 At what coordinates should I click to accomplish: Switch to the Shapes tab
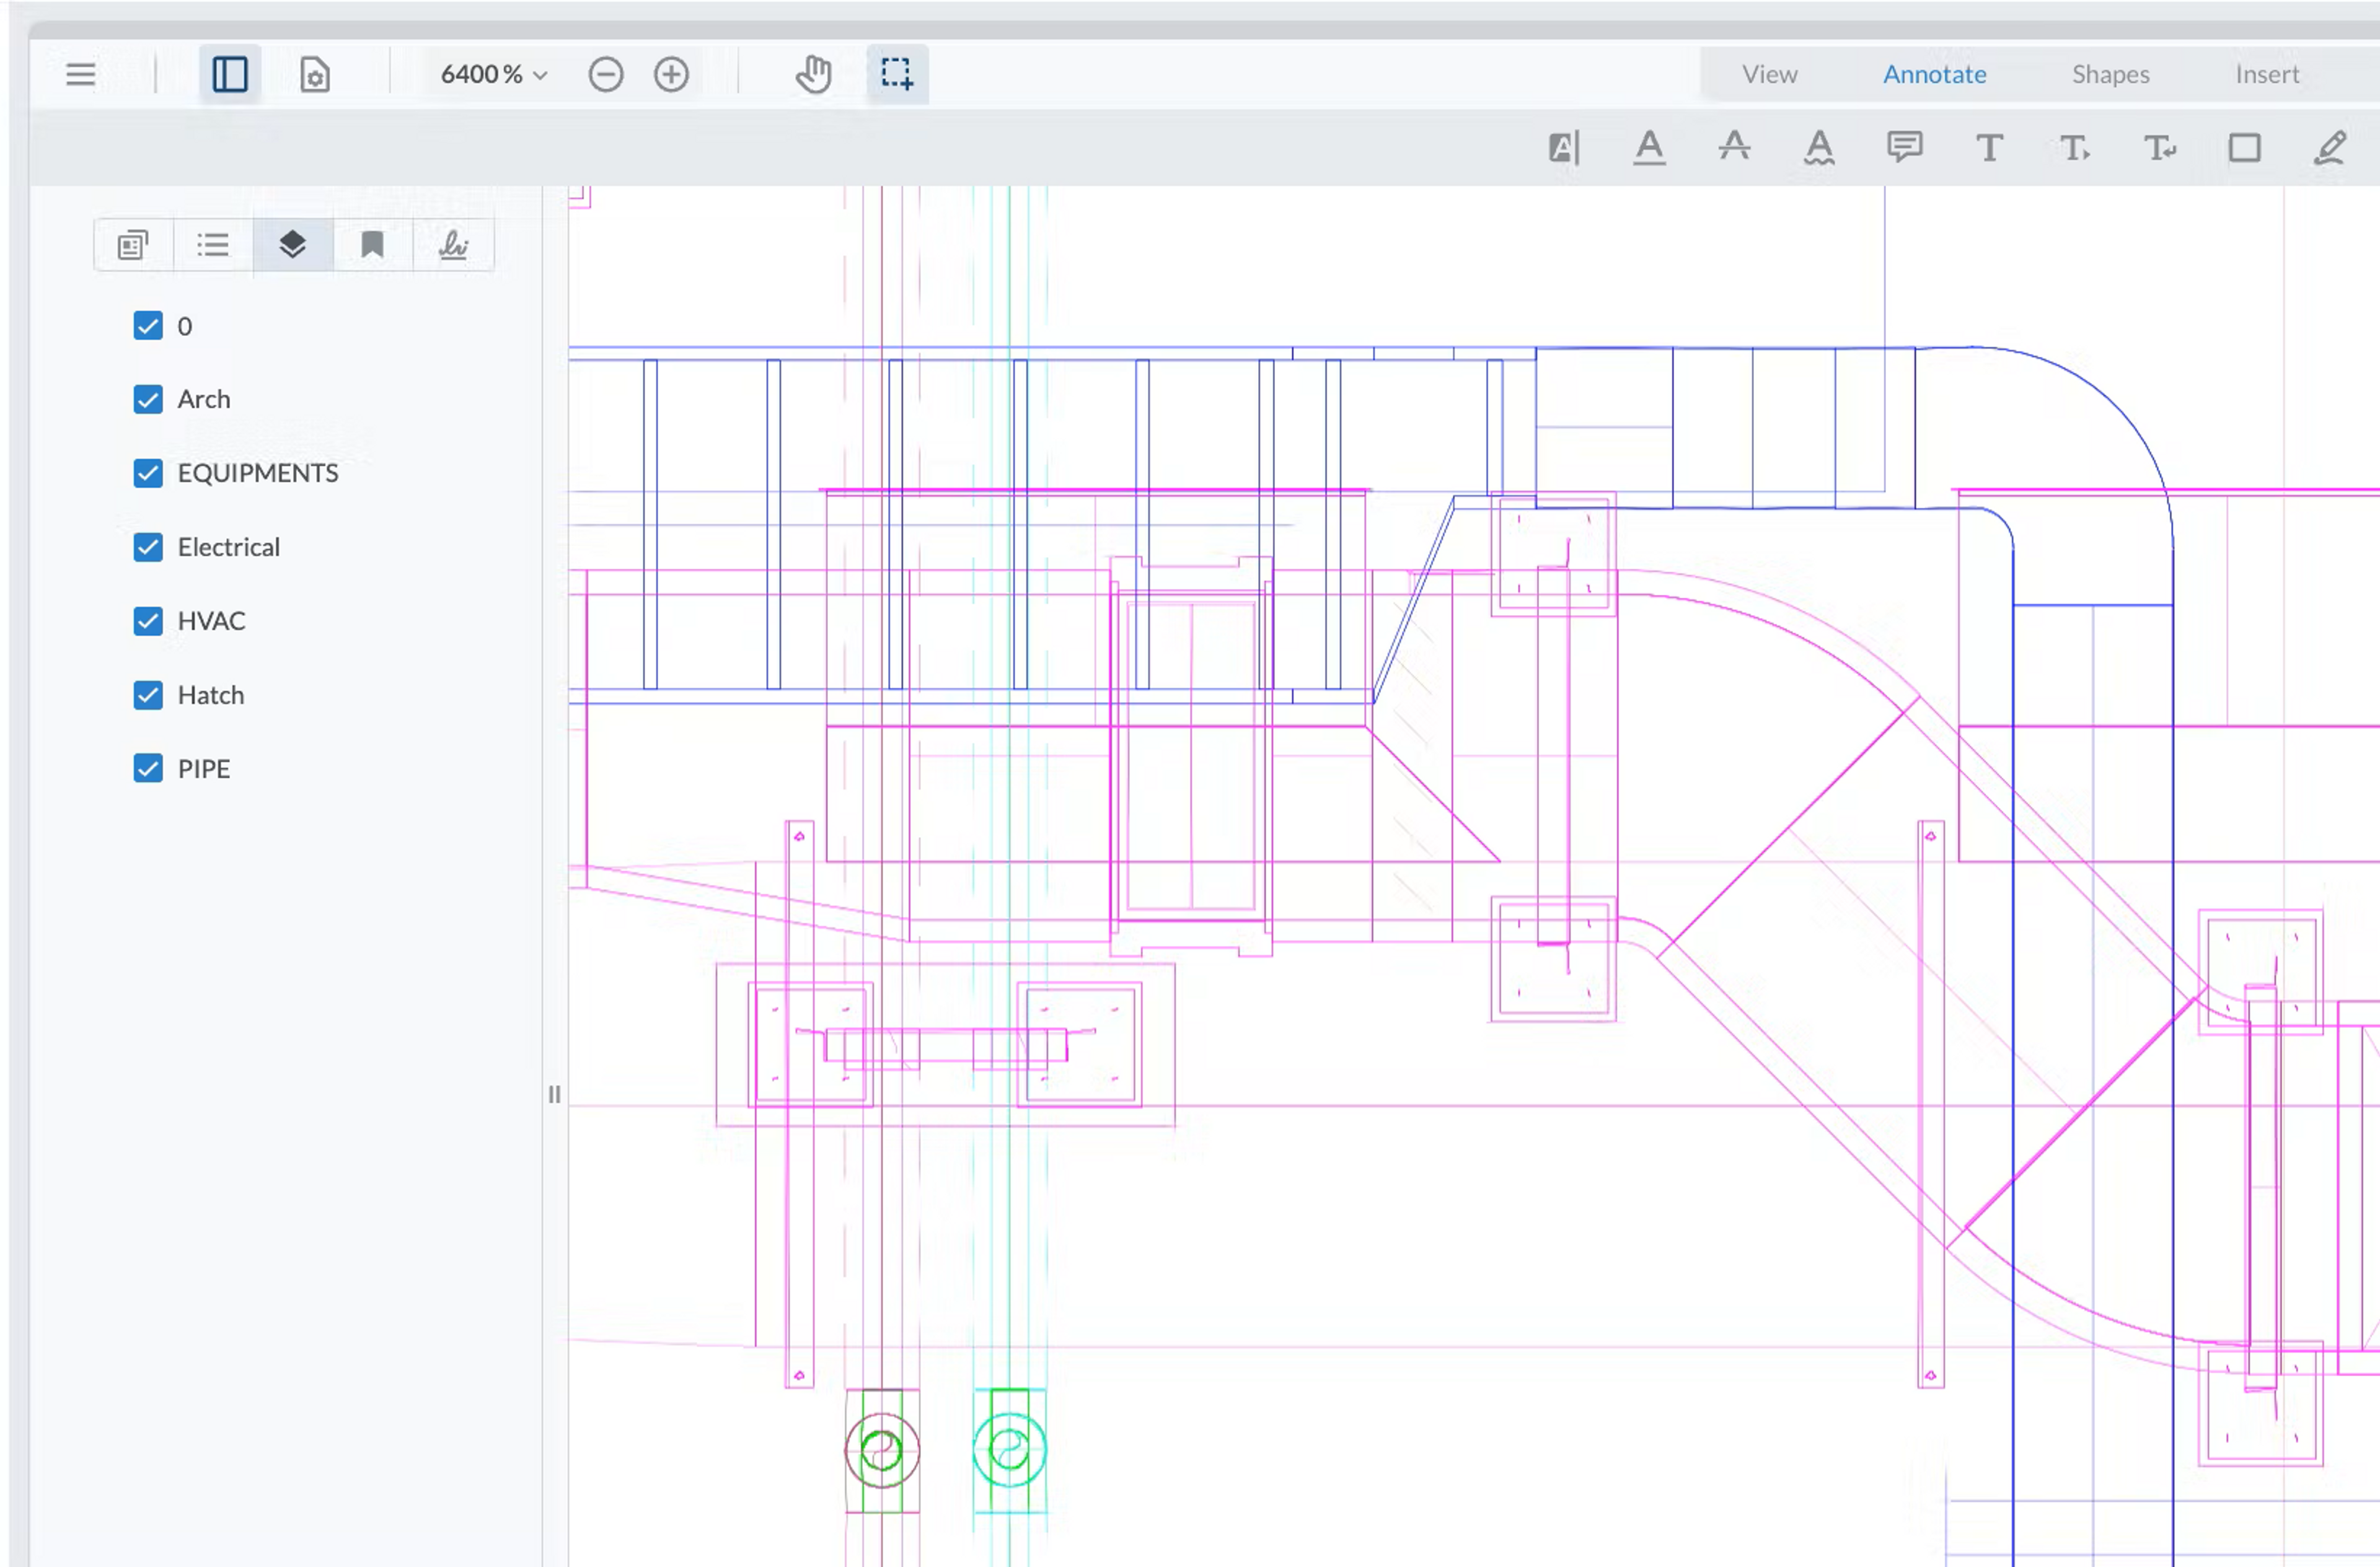point(2110,74)
